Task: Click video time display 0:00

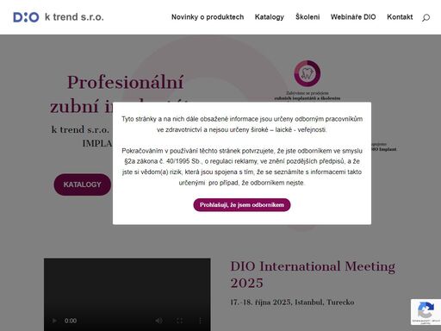Action: pyautogui.click(x=71, y=321)
